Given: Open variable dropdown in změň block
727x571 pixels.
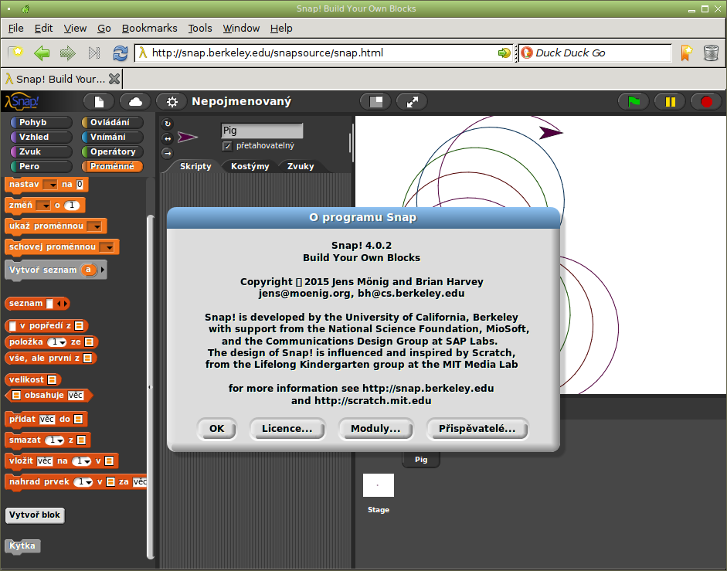Looking at the screenshot, I should pyautogui.click(x=43, y=206).
